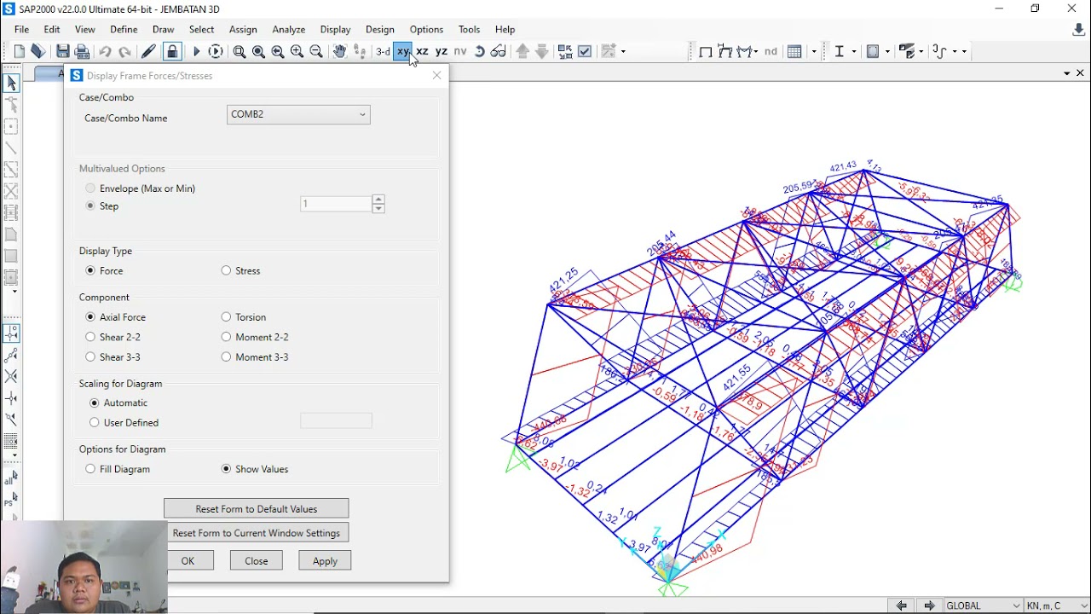Open the Design menu
Image resolution: width=1091 pixels, height=614 pixels.
coord(380,29)
